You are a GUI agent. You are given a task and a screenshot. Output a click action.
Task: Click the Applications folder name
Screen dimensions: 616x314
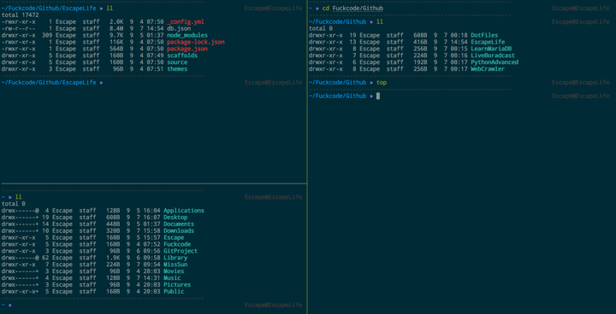(x=184, y=211)
